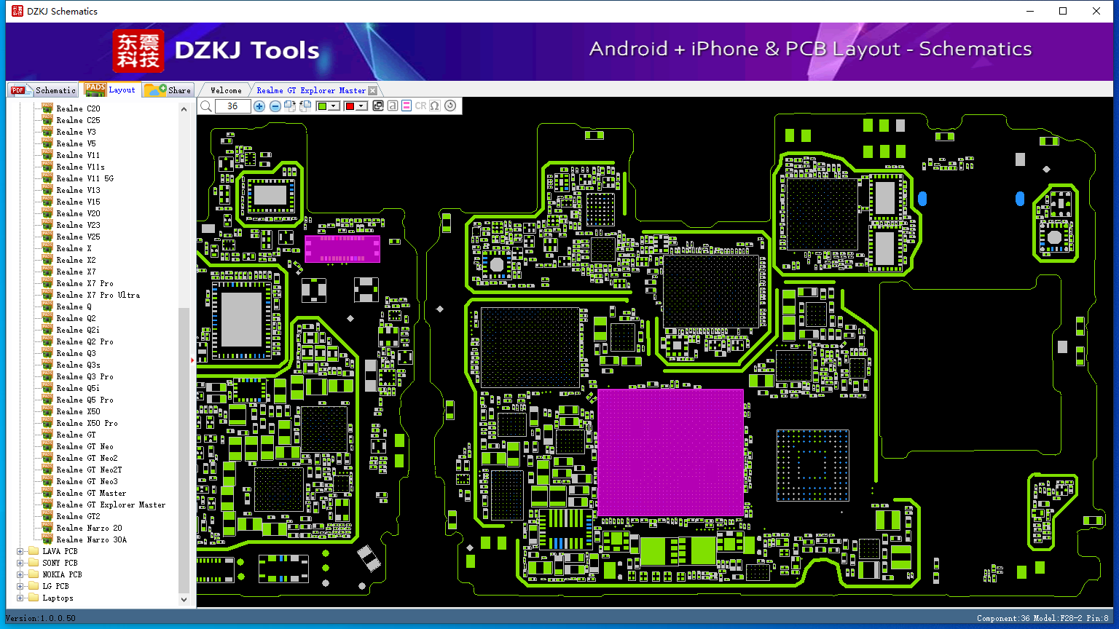Select Realme GT Explorer Master in the tree
Viewport: 1119px width, 629px height.
111,505
